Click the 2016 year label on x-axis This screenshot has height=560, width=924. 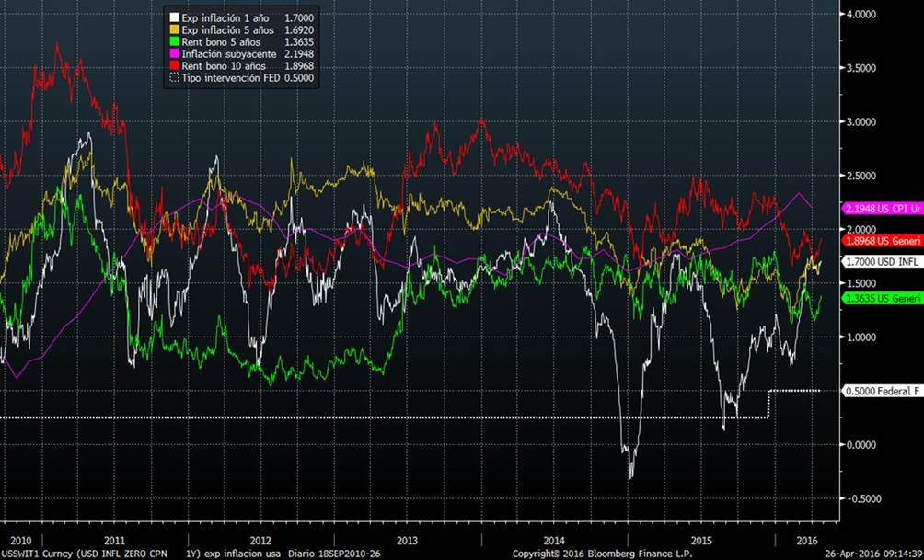coord(806,540)
